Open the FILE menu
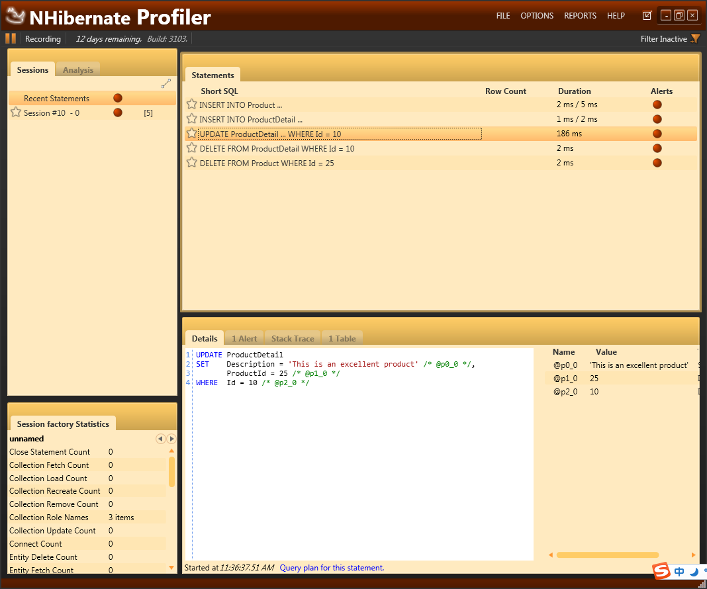The image size is (707, 589). click(x=502, y=16)
